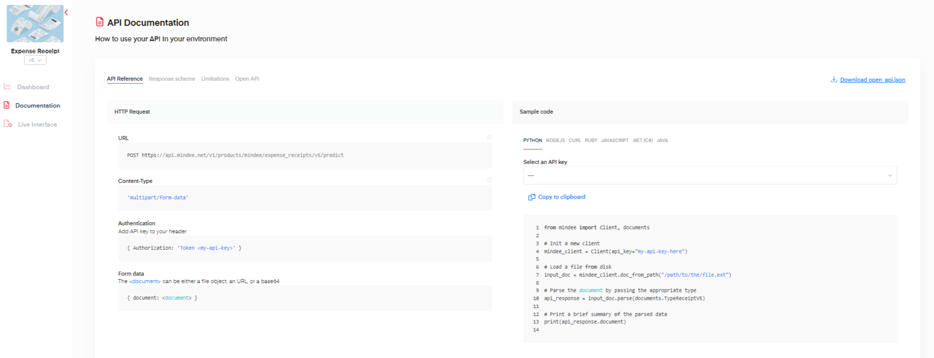Switch sample code to CURL
This screenshot has height=358, width=934.
[x=574, y=141]
